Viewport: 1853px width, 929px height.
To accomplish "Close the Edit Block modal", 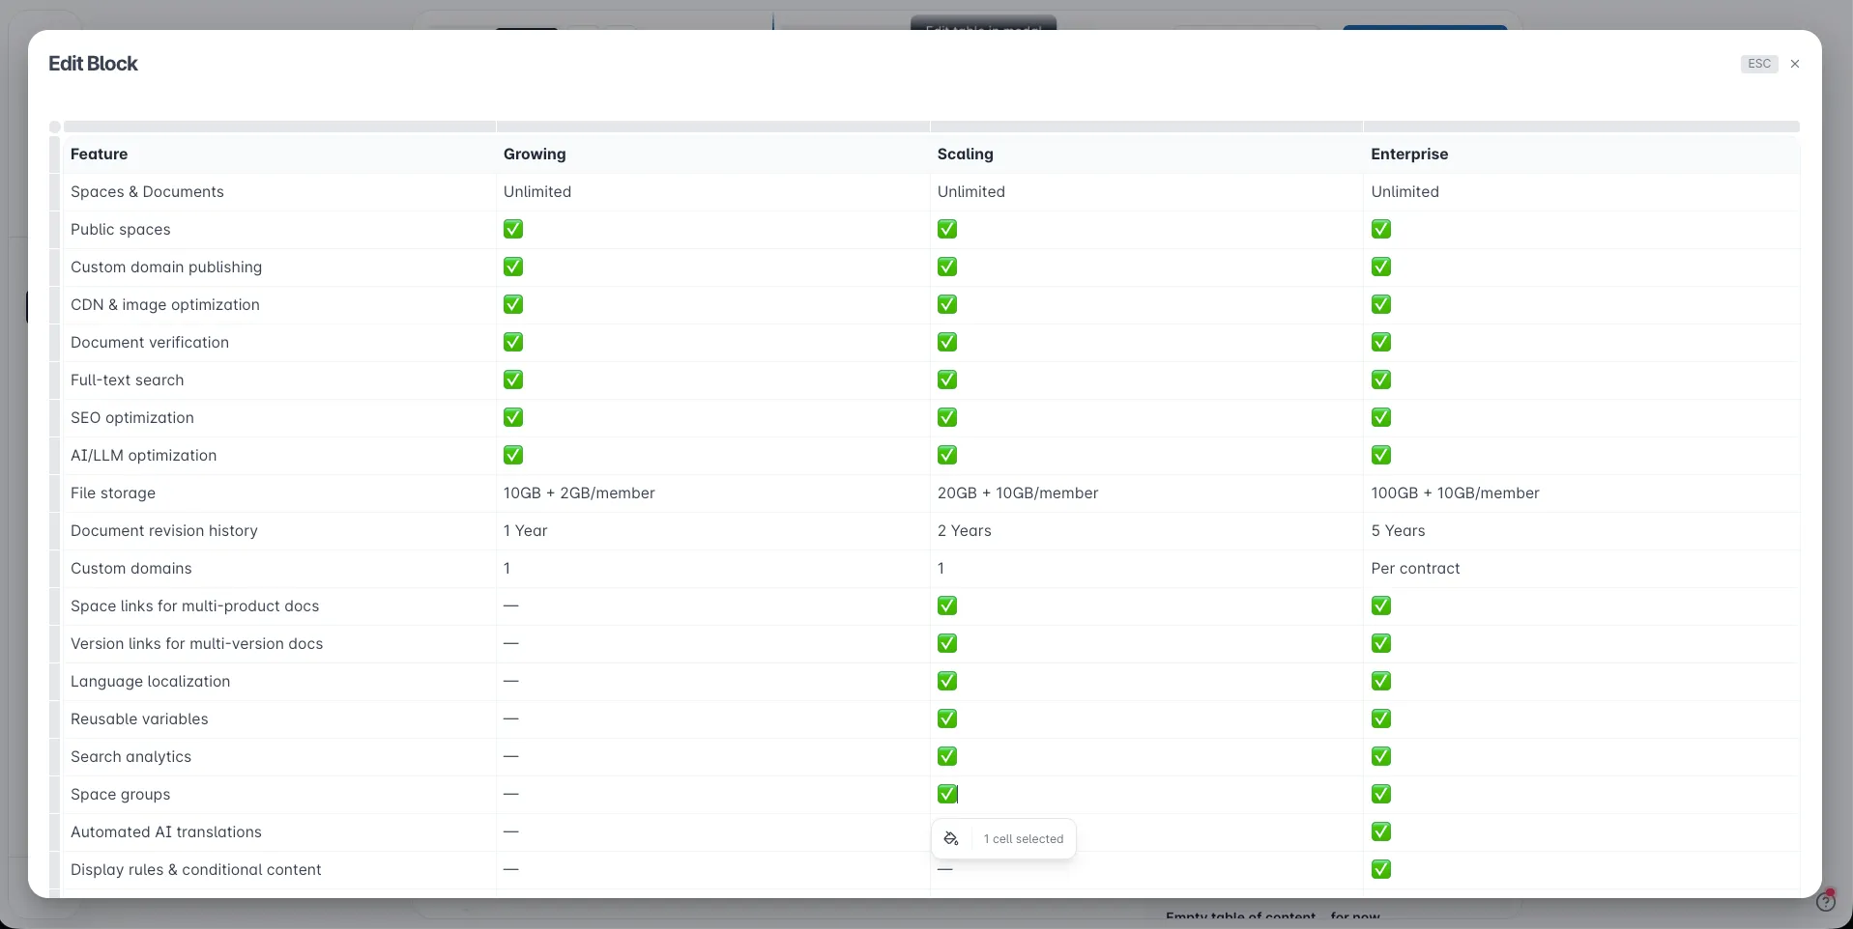I will pyautogui.click(x=1795, y=64).
